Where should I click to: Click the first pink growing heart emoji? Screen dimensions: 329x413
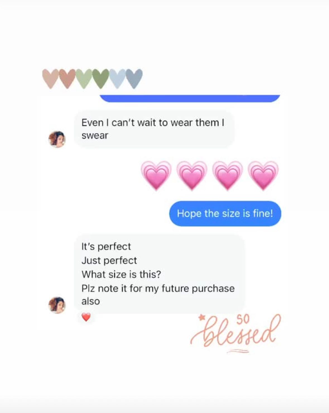coord(156,175)
